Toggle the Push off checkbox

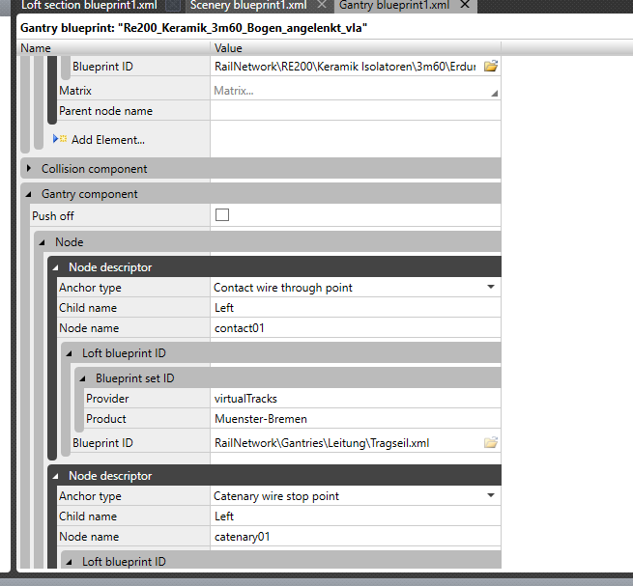pos(222,215)
